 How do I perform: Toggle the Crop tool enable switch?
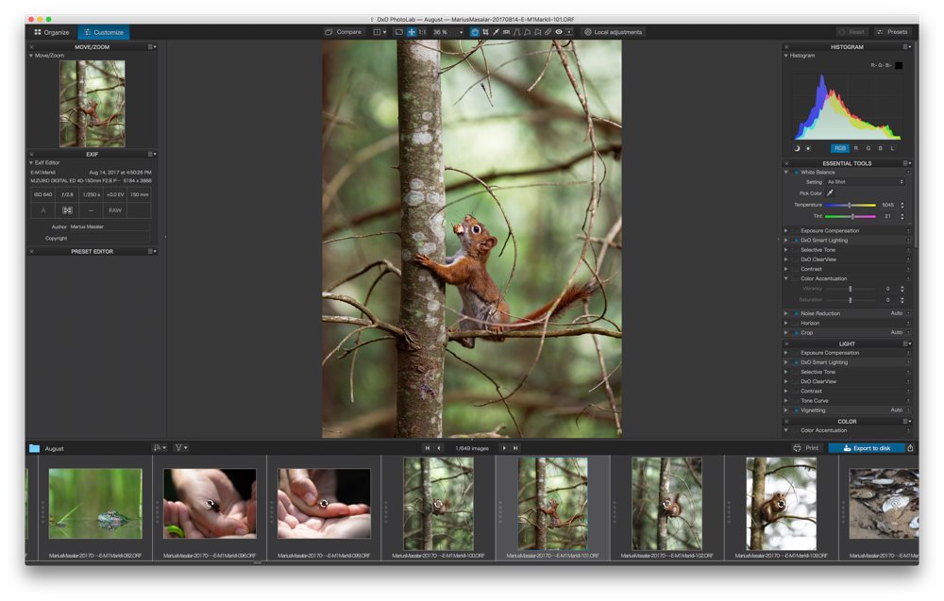coord(795,333)
